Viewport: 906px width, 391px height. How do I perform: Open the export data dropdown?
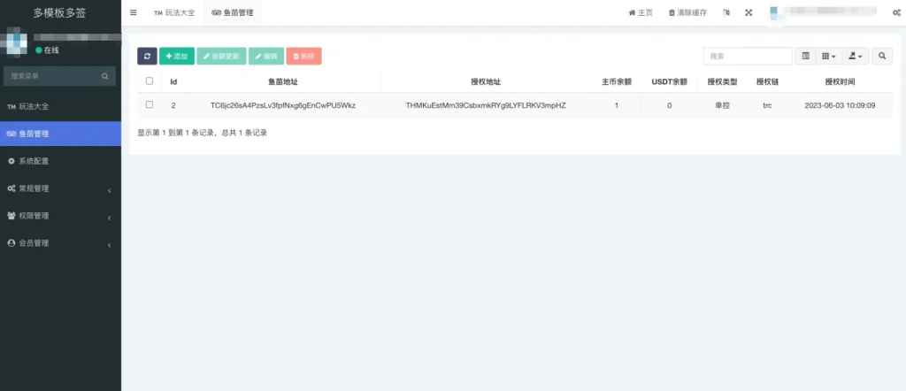856,56
